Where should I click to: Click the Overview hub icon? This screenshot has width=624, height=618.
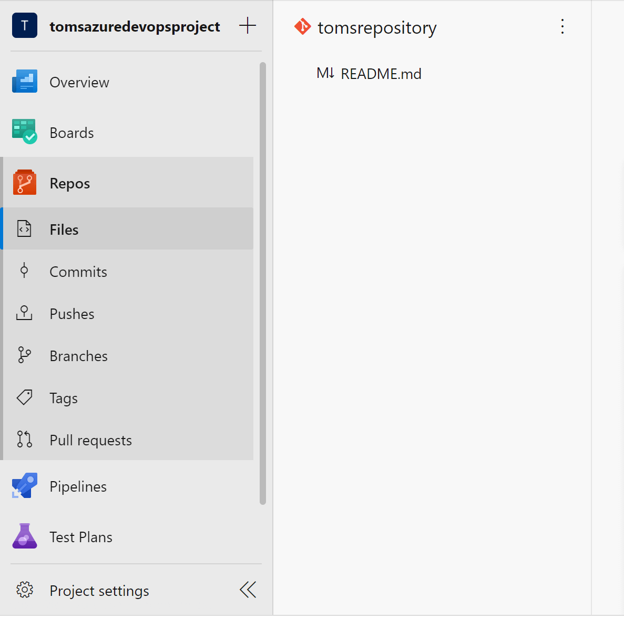(x=25, y=82)
